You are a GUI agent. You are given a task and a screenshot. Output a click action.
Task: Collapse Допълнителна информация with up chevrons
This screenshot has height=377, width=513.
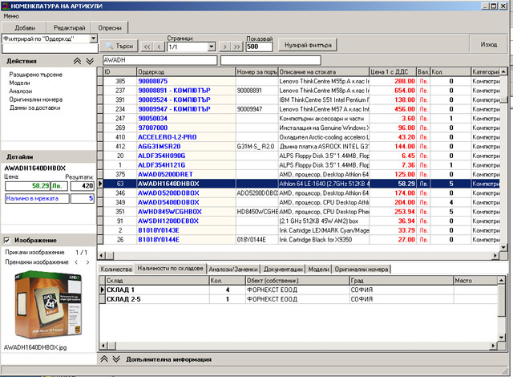[104, 359]
